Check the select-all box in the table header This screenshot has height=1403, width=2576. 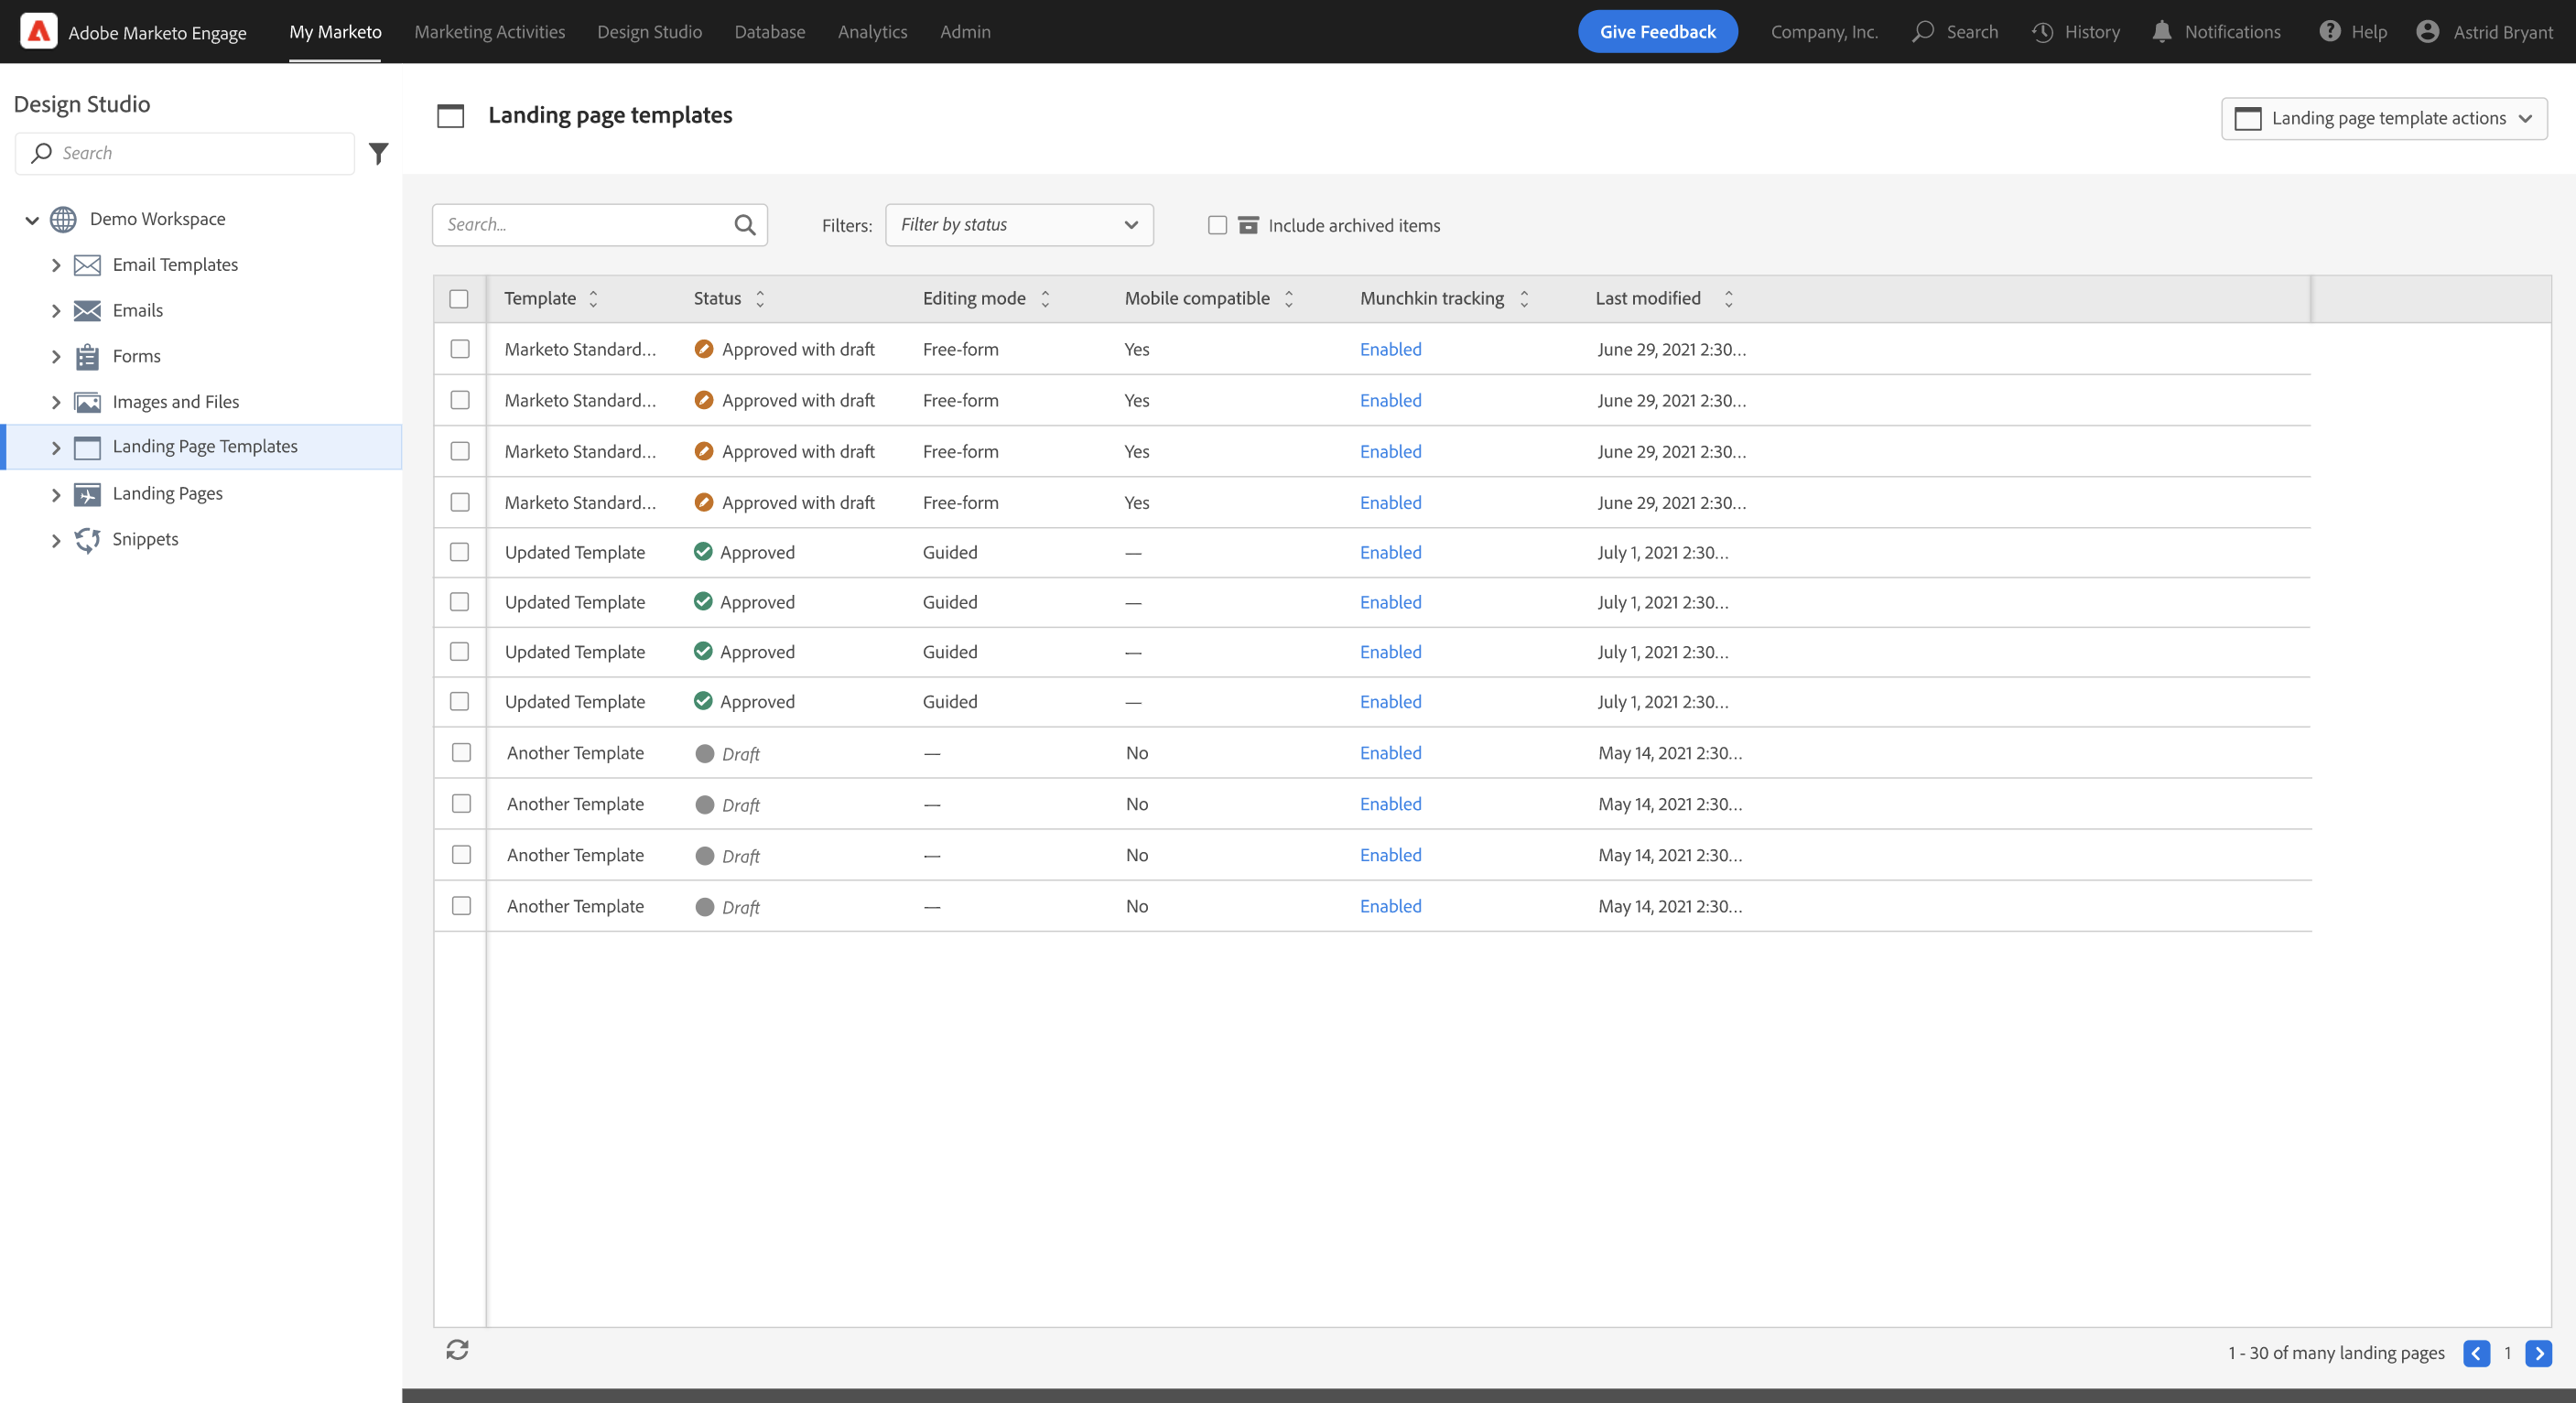click(460, 297)
